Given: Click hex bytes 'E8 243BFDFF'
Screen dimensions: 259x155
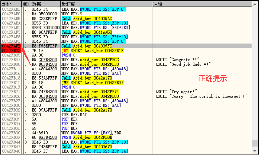Looking at the screenshot, I should coord(44,147).
